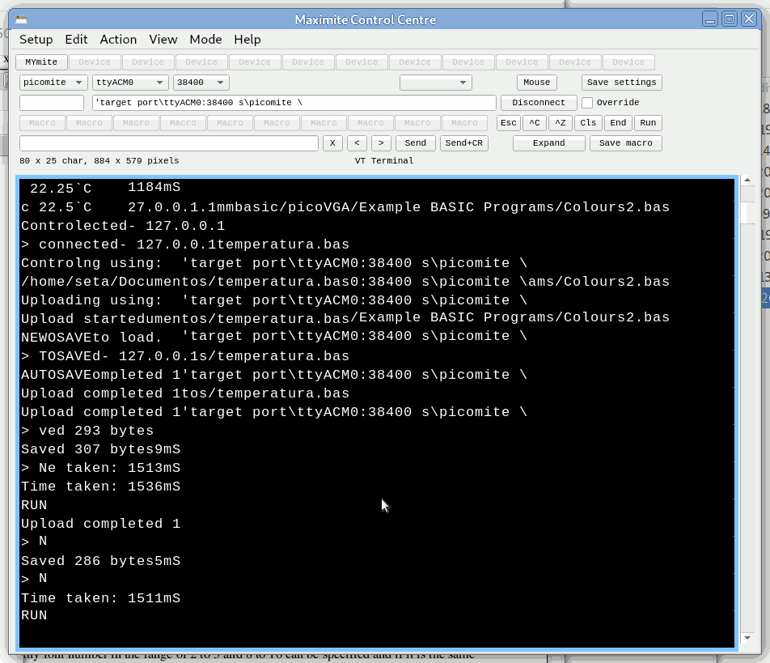Screen dimensions: 770x663
Task: Click Save settings button
Action: (621, 82)
